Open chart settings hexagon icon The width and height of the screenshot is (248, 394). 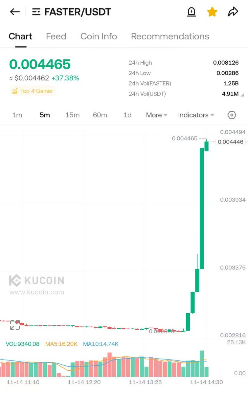(x=232, y=115)
